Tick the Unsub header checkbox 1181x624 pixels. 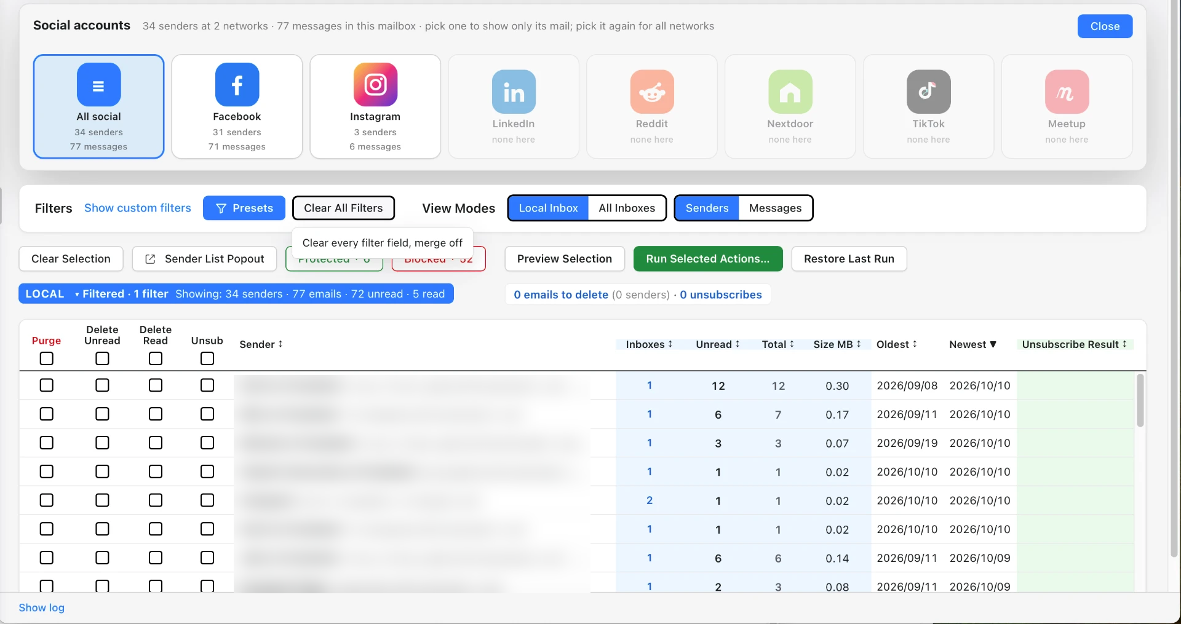207,358
